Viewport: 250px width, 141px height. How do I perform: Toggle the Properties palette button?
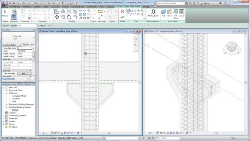[14, 17]
